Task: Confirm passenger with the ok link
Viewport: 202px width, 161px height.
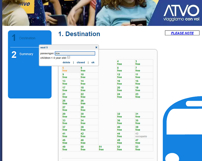Action: pyautogui.click(x=93, y=62)
